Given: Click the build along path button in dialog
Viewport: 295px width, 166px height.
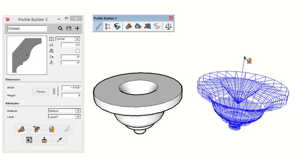Looking at the screenshot, I should (36, 129).
